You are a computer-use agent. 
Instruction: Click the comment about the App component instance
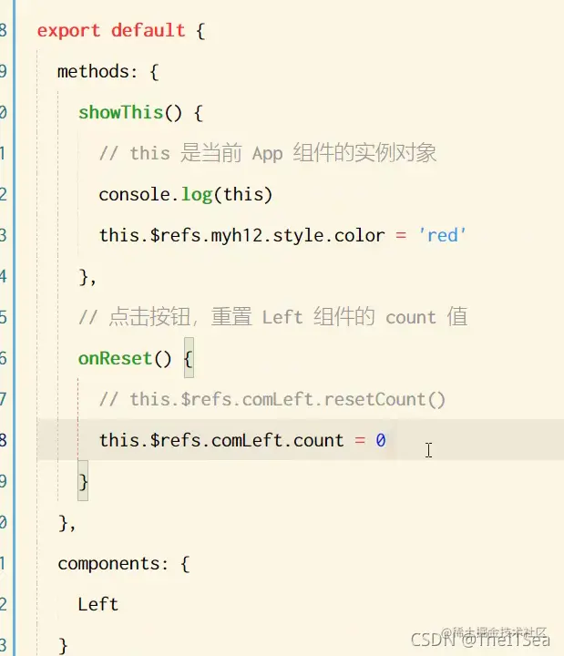(268, 153)
